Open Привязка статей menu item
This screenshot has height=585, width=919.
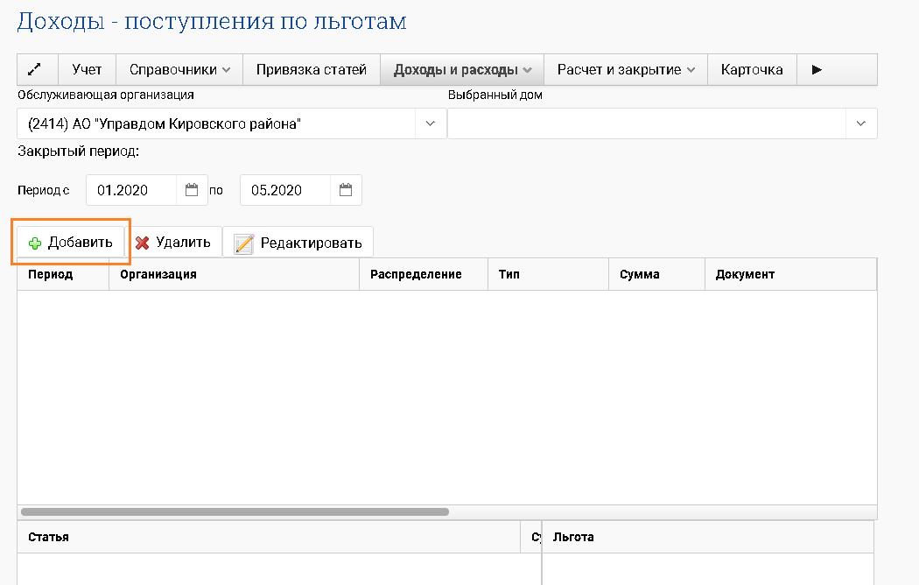pyautogui.click(x=311, y=70)
